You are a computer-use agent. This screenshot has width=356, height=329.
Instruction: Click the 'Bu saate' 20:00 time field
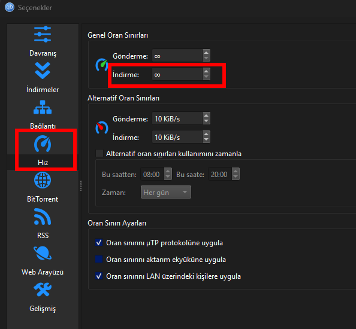(x=220, y=174)
